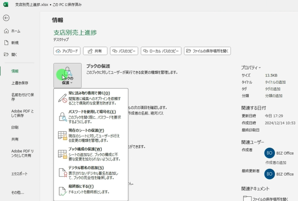This screenshot has width=298, height=201.
Task: Choose デジタル署名の追加 option
Action: coord(91,172)
